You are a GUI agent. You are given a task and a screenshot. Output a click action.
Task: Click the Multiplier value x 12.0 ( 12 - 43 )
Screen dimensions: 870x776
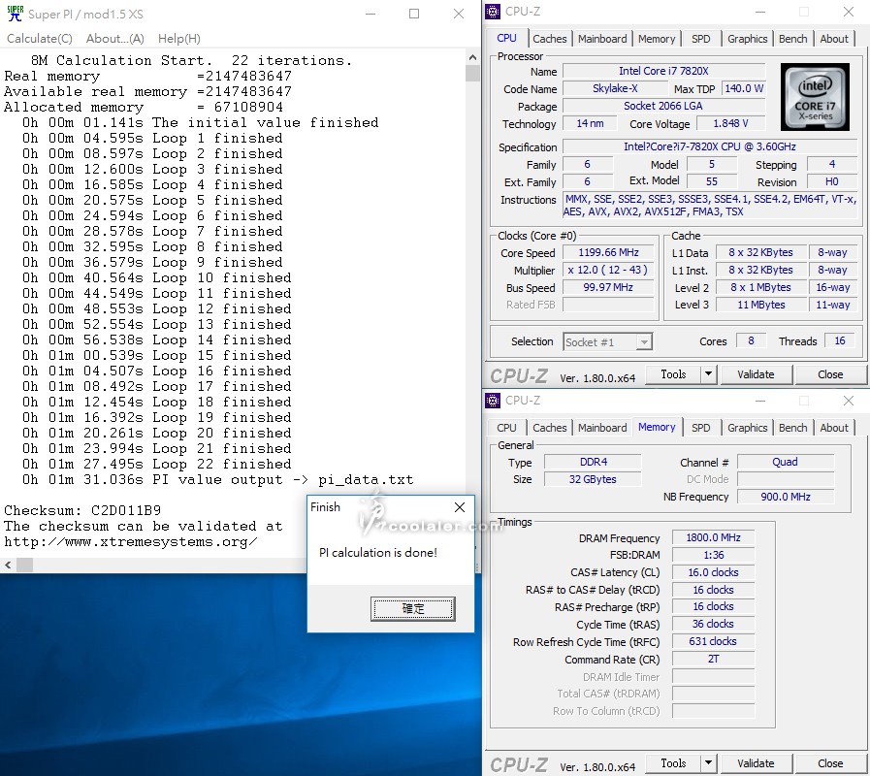click(608, 270)
